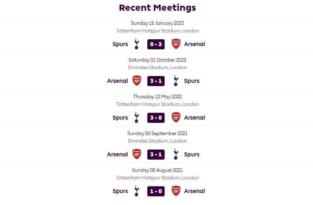This screenshot has height=205, width=313.
Task: Open the 0 - 2 score from 15 January 2023
Action: 156,44
